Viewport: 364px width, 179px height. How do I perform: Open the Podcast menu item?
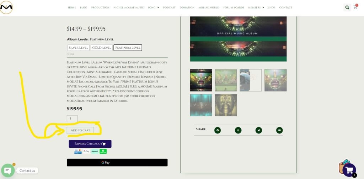[x=169, y=7]
